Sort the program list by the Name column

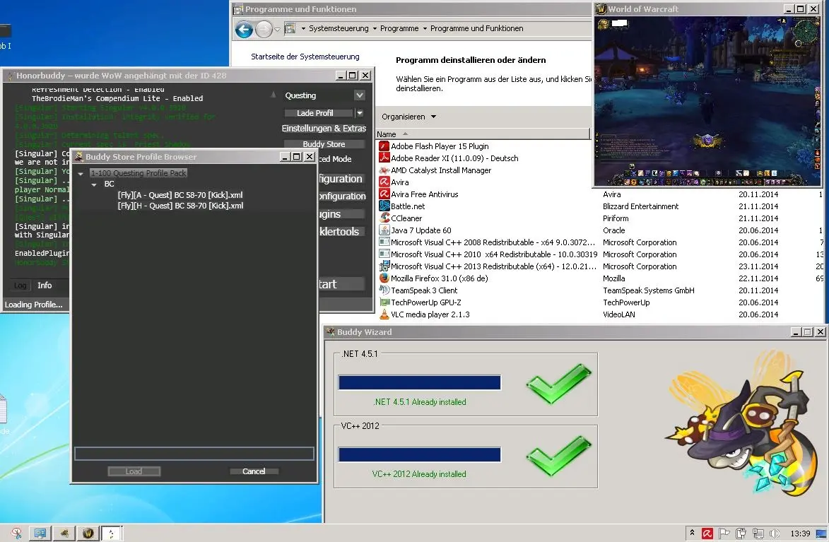point(483,134)
